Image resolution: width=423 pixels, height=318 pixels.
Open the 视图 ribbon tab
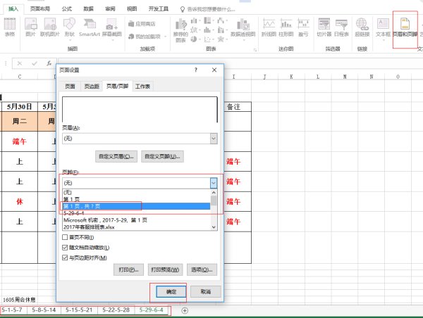click(x=132, y=9)
